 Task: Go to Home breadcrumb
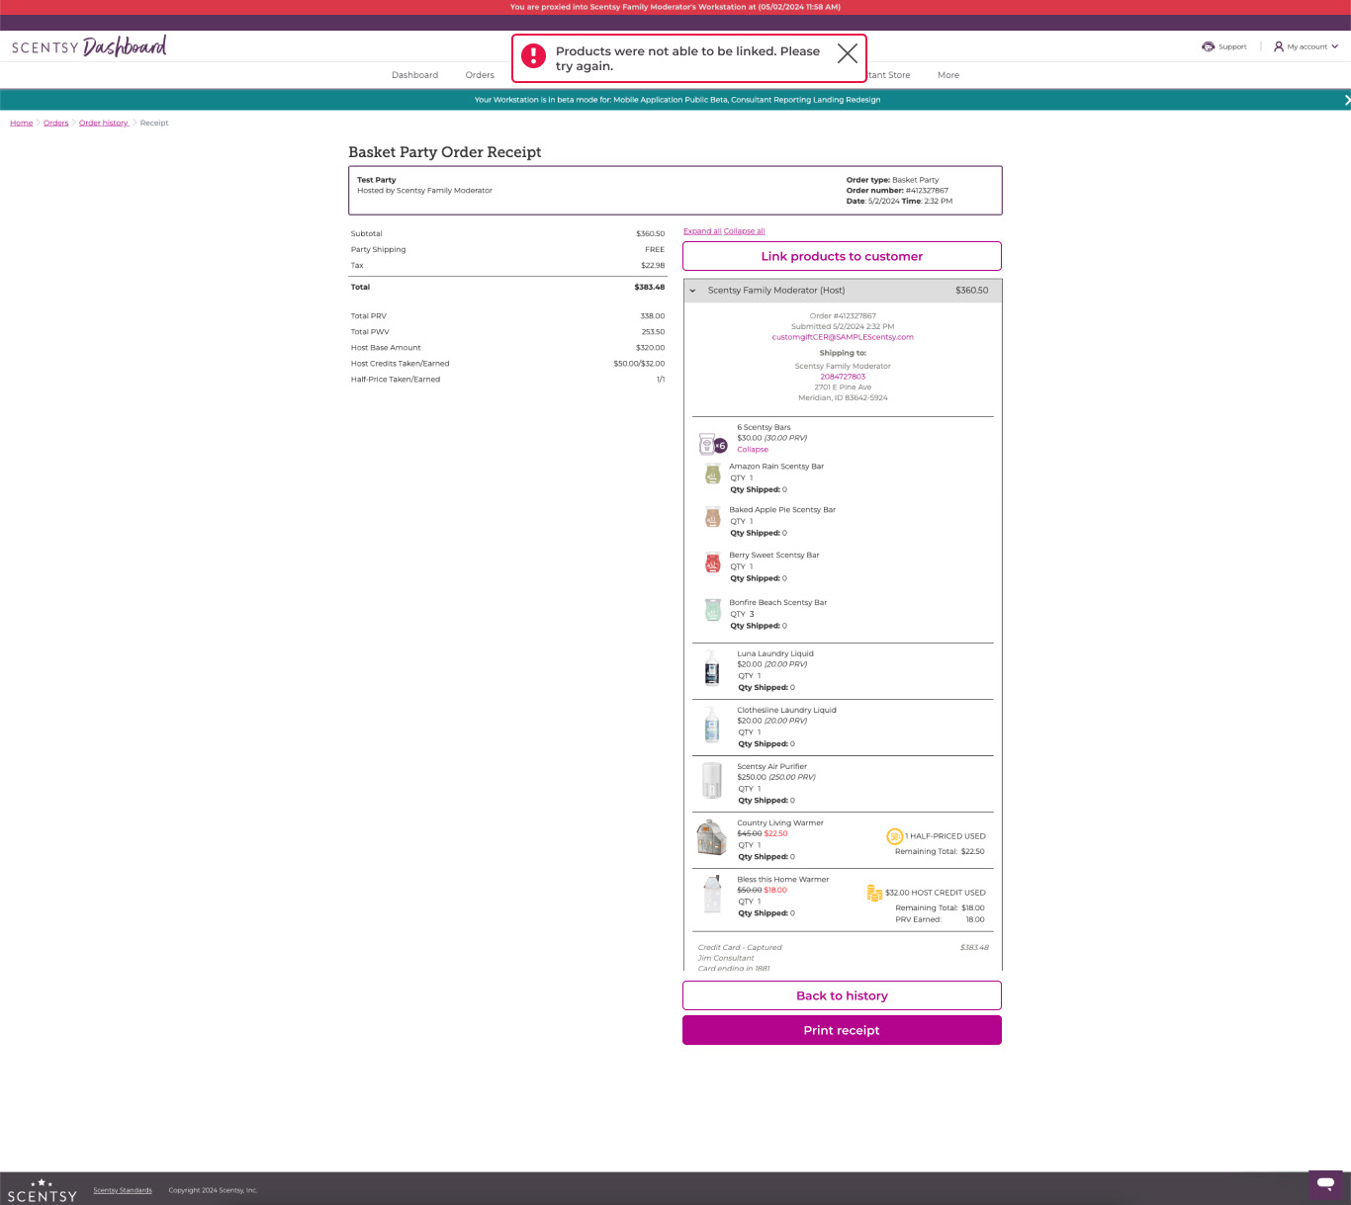pyautogui.click(x=21, y=123)
